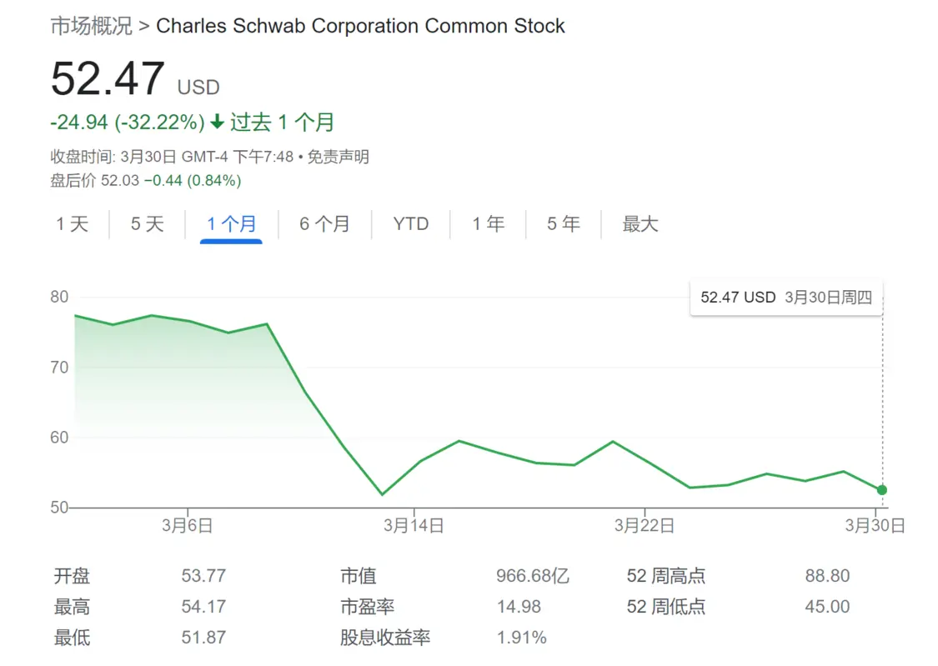
Task: Show the 最大 full history range
Action: pos(640,224)
